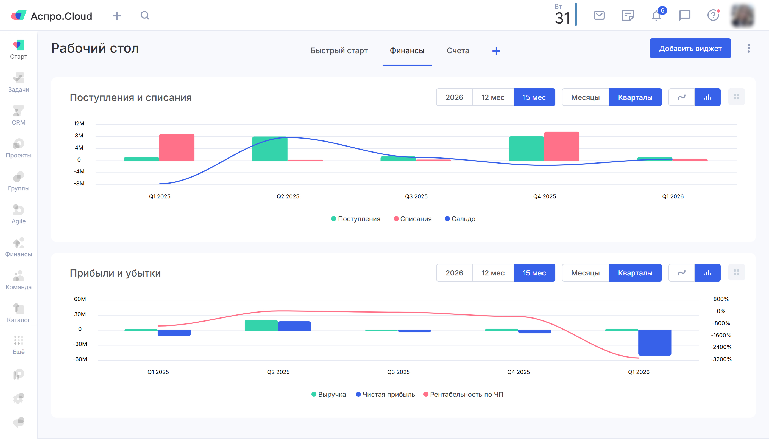Open the Задачи section in the sidebar

[x=18, y=82]
